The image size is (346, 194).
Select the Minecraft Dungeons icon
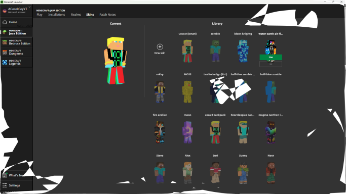[x=5, y=53]
